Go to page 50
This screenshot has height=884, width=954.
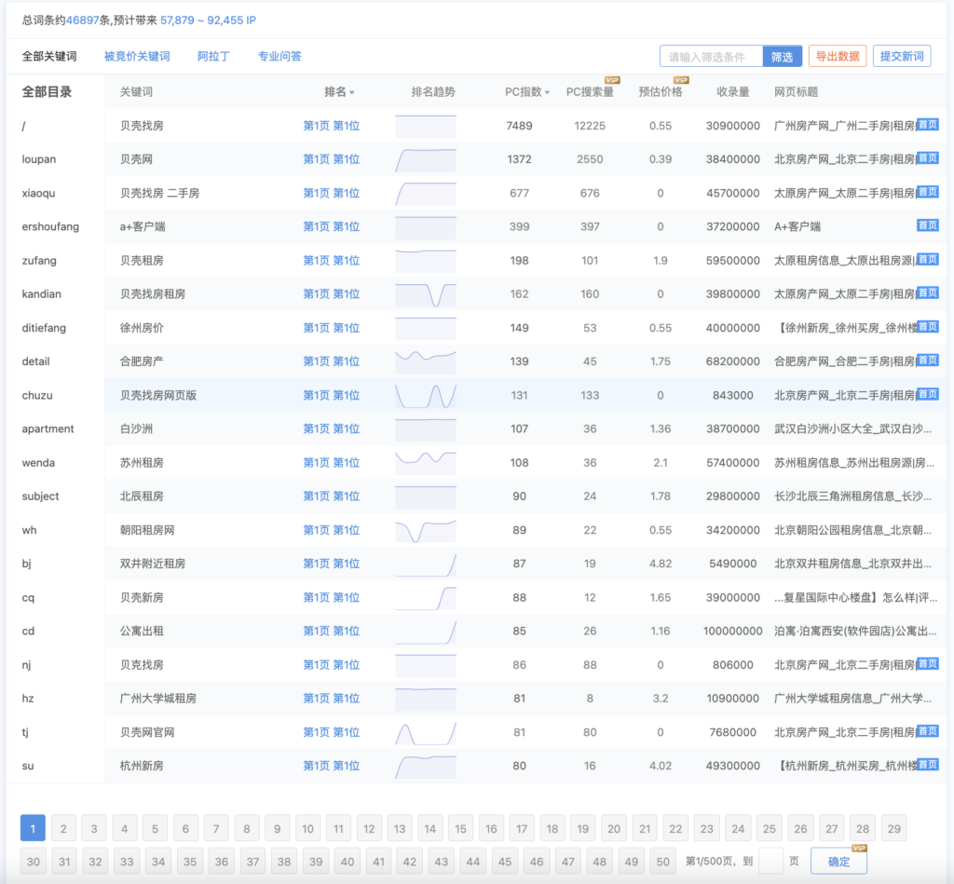662,862
